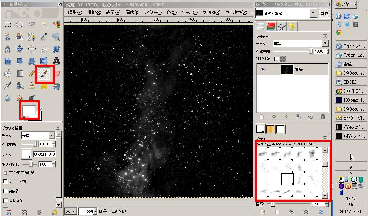Select the Ink tool
This screenshot has height=216, width=368.
(x=19, y=86)
